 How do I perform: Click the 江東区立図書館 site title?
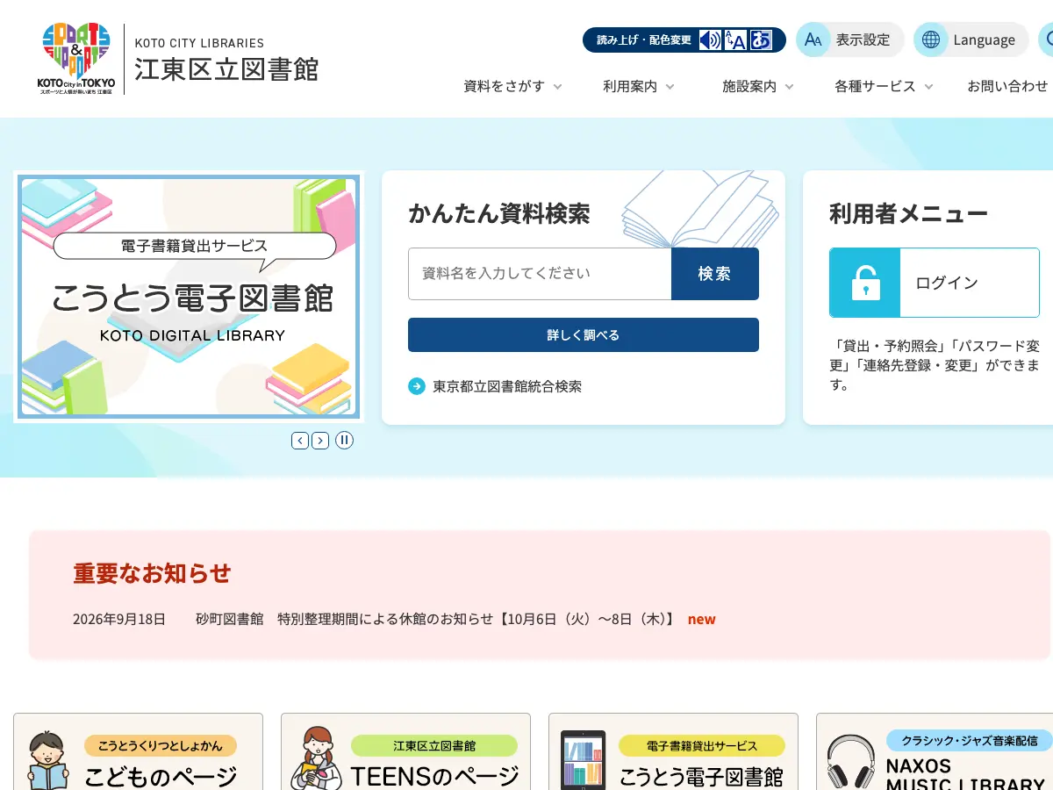point(226,69)
